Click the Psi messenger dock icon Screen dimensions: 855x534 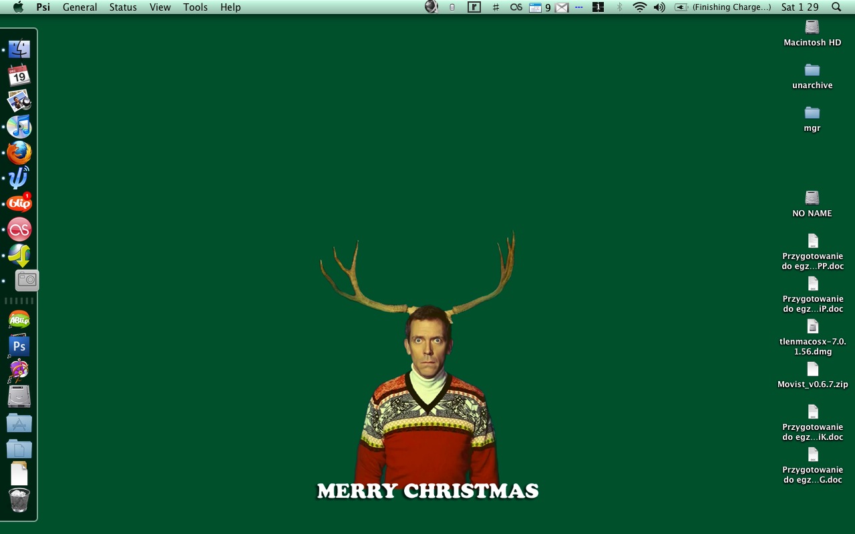pos(19,178)
